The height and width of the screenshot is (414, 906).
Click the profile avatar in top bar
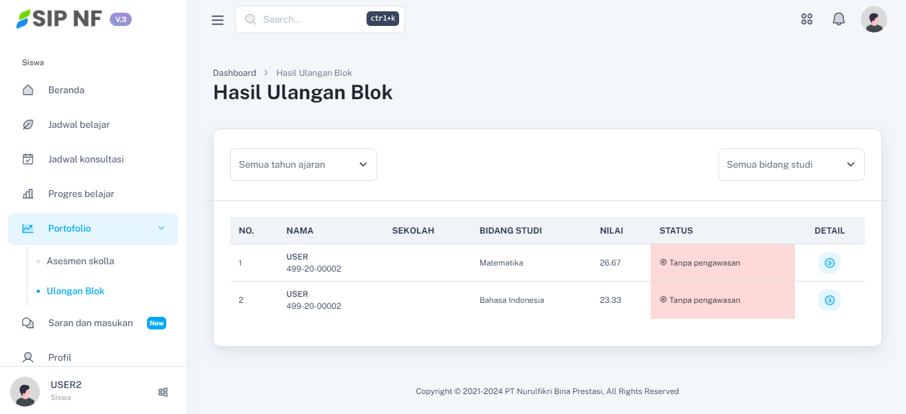pos(873,19)
